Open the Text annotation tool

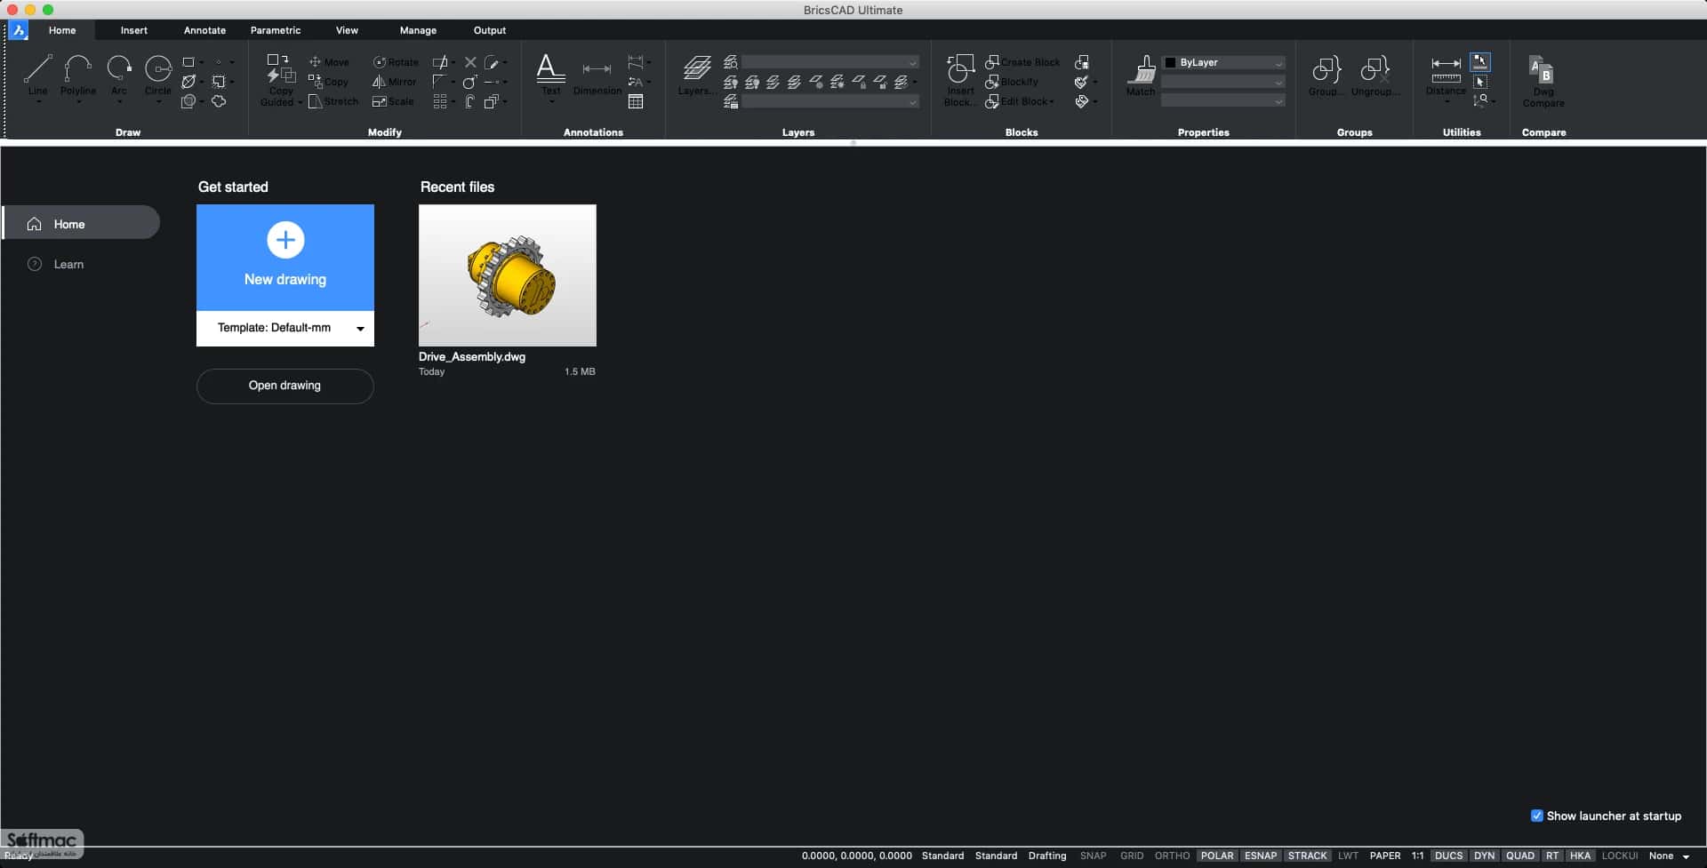click(x=551, y=74)
